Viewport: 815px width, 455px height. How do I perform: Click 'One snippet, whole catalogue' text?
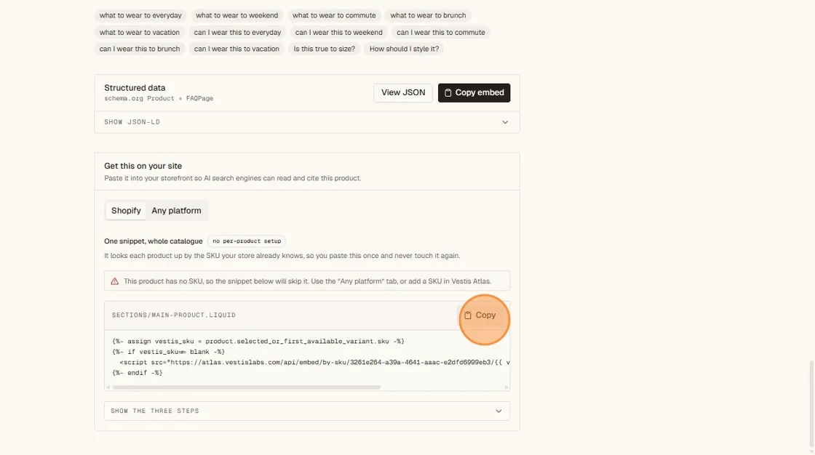click(154, 241)
